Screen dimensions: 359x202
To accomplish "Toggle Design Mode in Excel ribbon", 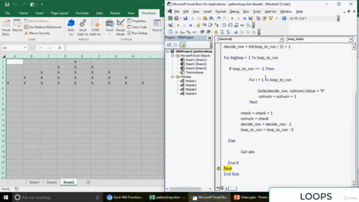I will click(121, 27).
